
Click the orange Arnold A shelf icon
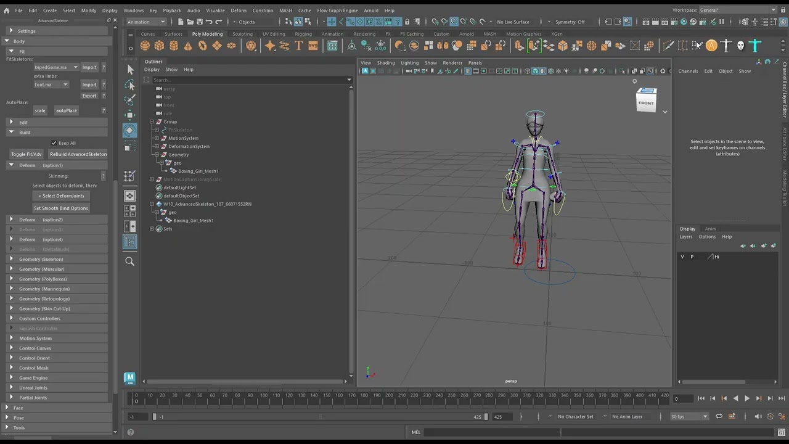click(x=711, y=46)
